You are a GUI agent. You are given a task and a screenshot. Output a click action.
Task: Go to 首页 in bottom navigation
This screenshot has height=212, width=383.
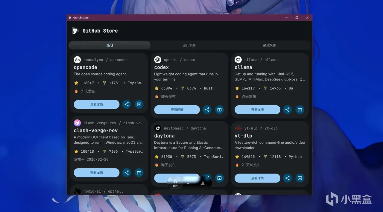click(x=175, y=183)
